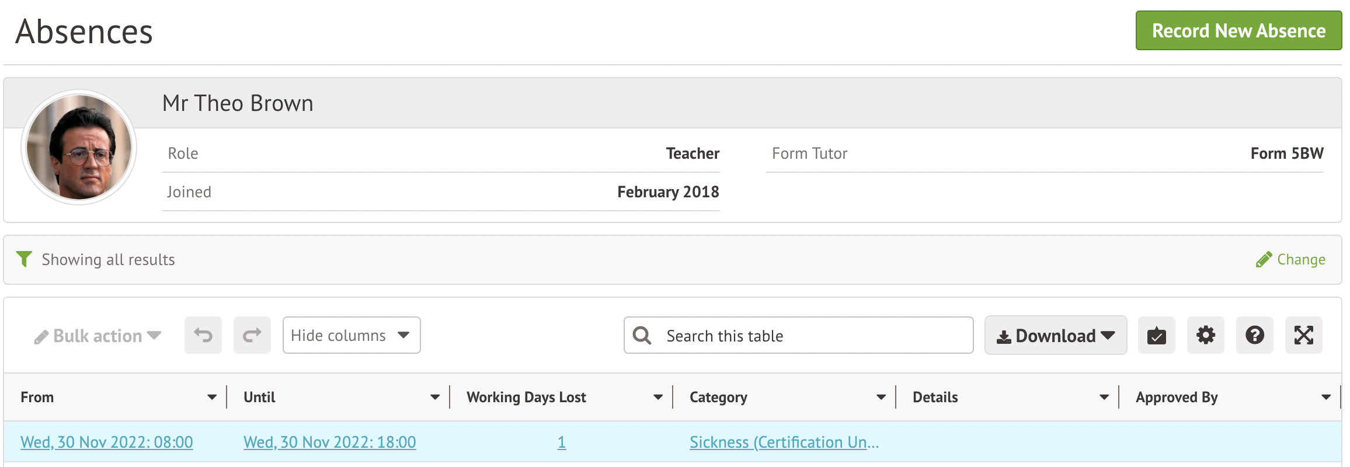Click the undo arrow icon

[203, 335]
